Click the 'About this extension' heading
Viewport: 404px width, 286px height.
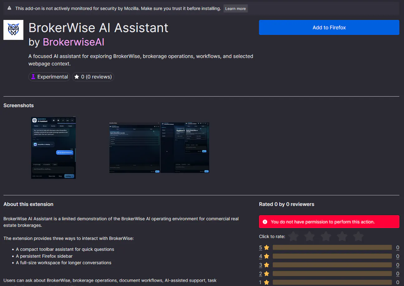tap(28, 204)
